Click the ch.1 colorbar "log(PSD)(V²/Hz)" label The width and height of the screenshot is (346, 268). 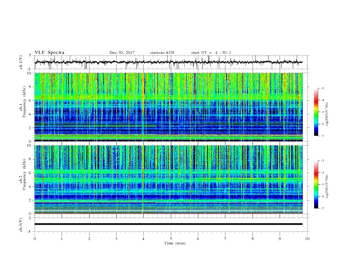point(327,114)
